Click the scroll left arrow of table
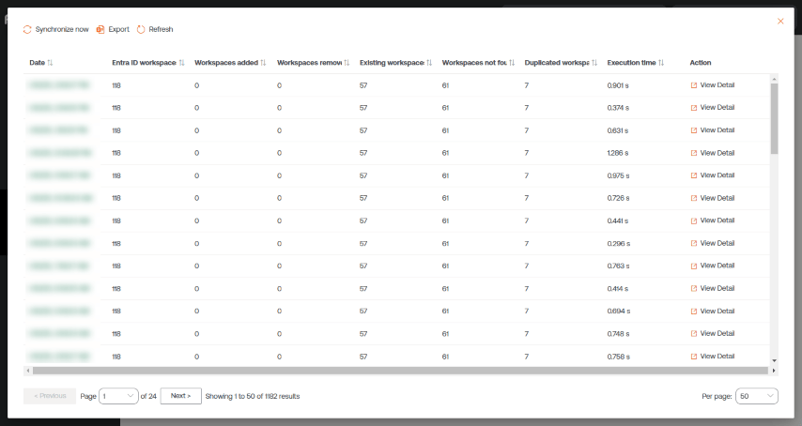Viewport: 802px width, 426px height. (x=27, y=371)
